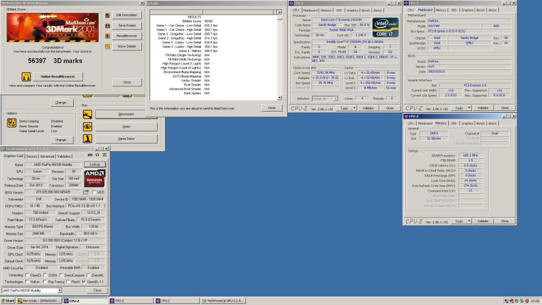The height and width of the screenshot is (305, 542).
Task: Click the GPU-Z refresh icon
Action: [97, 155]
